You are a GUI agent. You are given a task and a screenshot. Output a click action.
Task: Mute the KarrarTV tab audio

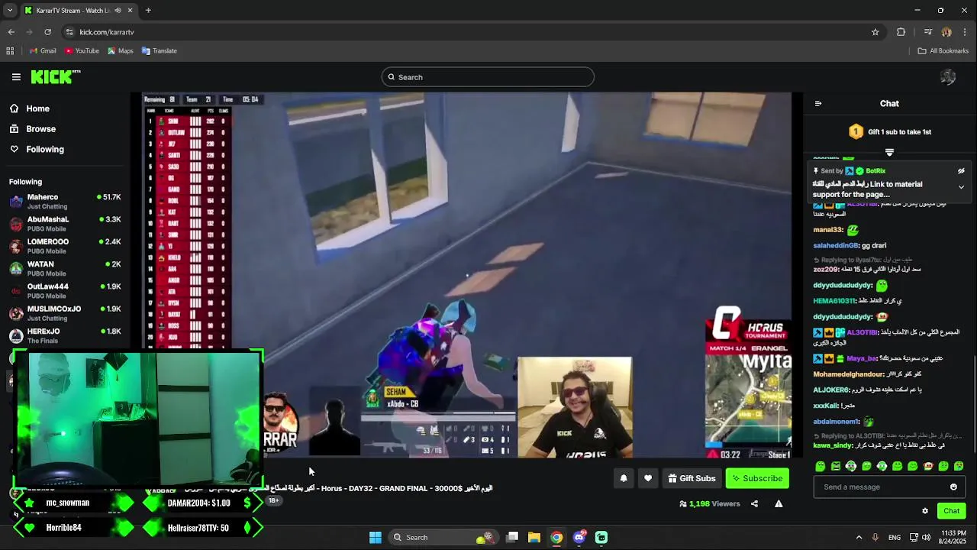point(118,11)
